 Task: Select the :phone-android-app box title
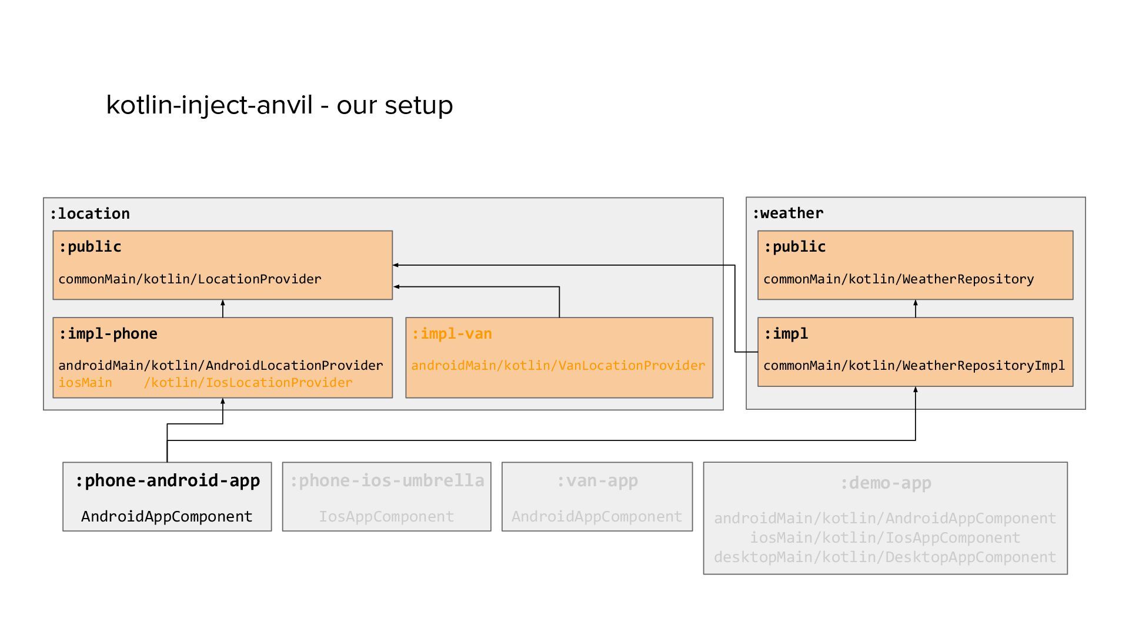pos(168,480)
